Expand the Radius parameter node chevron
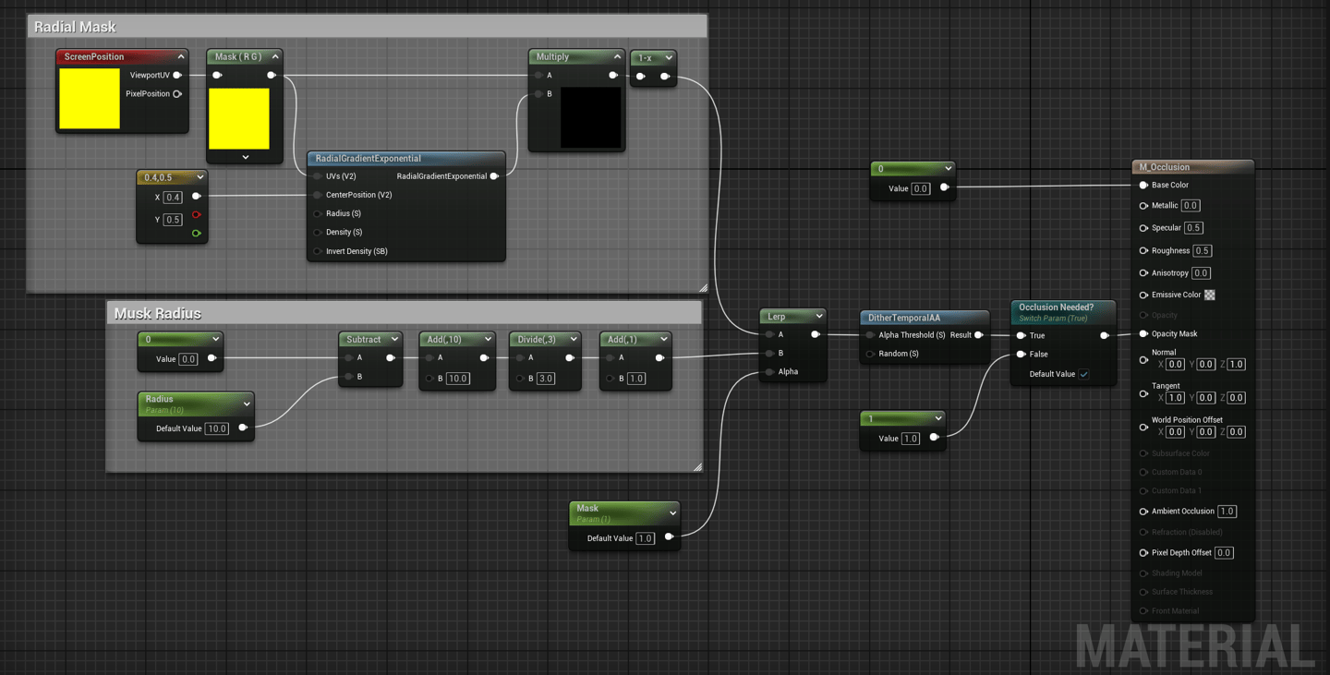 (x=247, y=404)
